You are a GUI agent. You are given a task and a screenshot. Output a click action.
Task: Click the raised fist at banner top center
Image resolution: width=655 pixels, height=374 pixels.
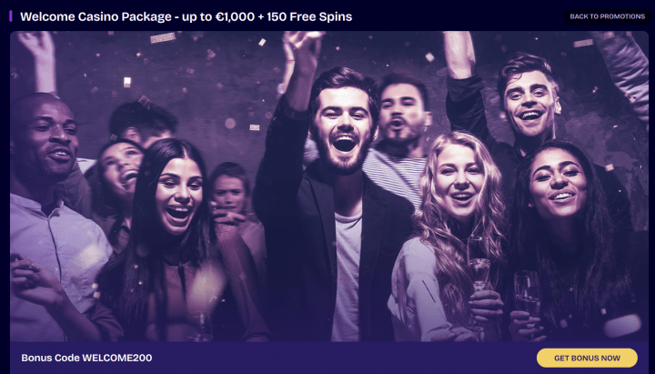303,48
